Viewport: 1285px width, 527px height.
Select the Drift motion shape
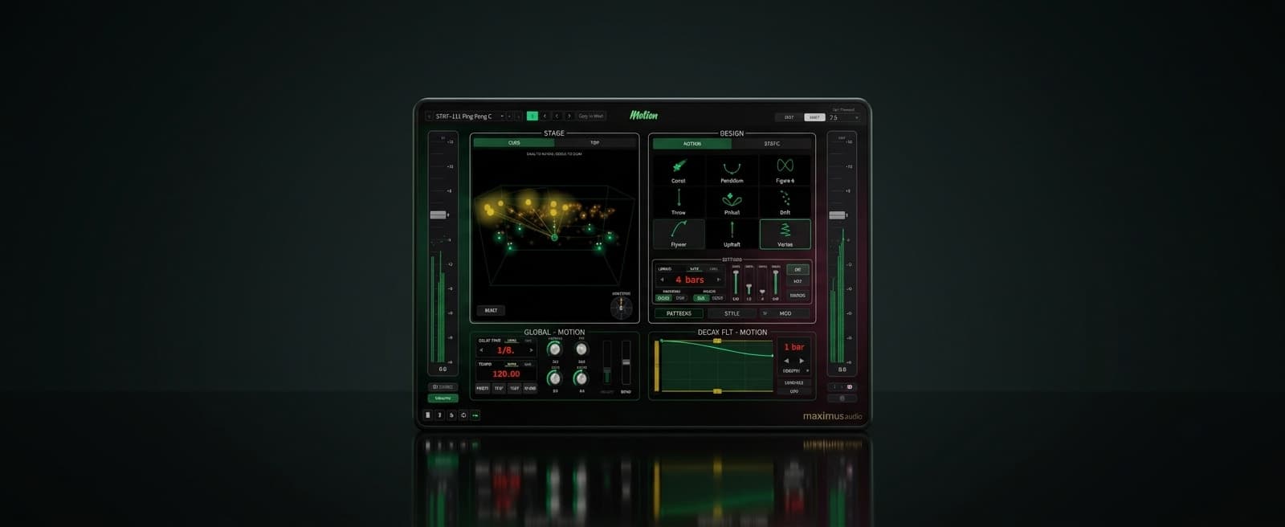tap(785, 202)
